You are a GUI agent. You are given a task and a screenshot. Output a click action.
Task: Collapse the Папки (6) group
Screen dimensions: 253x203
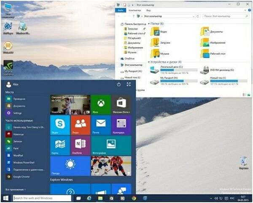(x=149, y=24)
